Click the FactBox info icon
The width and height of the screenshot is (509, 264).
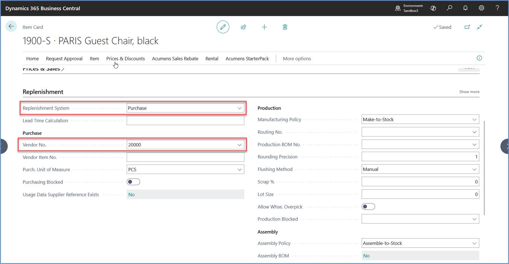(x=479, y=58)
